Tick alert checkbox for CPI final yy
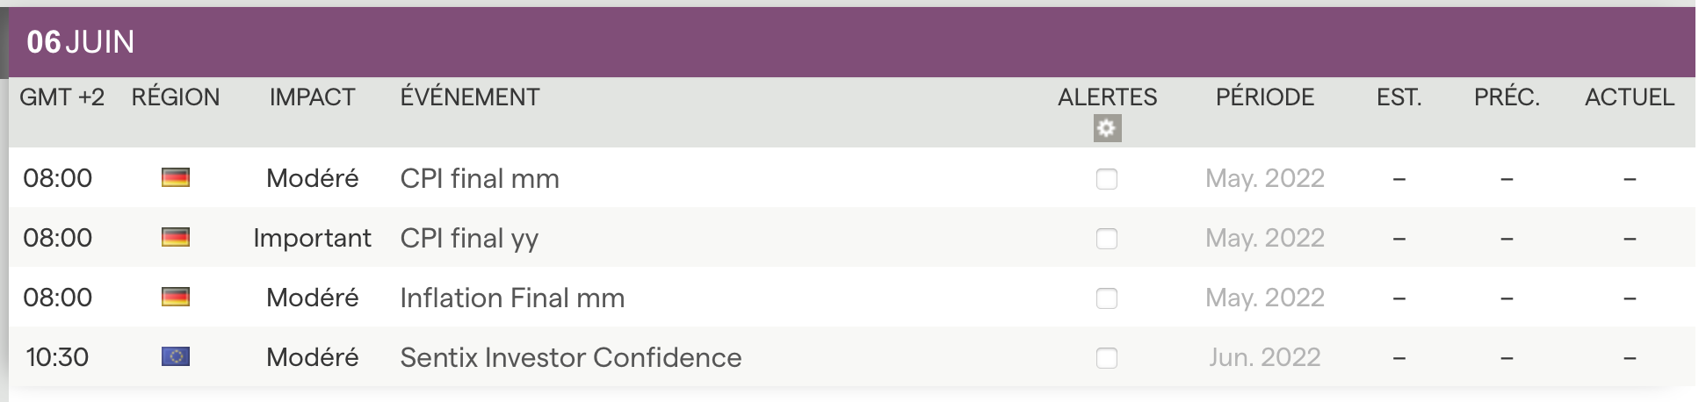This screenshot has width=1706, height=402. click(x=1107, y=239)
